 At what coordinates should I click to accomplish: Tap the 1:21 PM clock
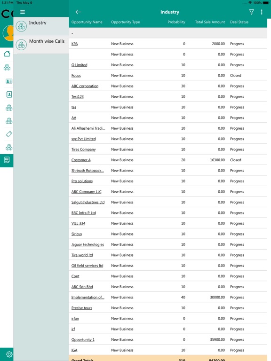8,3
